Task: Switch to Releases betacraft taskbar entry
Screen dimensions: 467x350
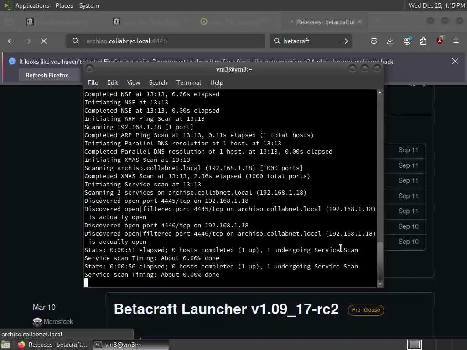Action: coord(53,345)
